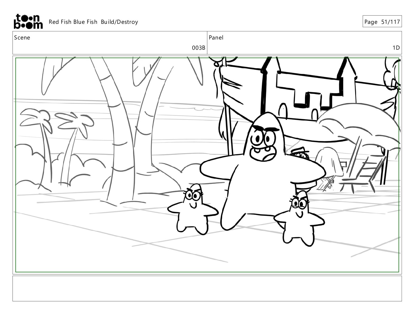The height and width of the screenshot is (320, 415).
Task: Select the 'Red Fish Blue Fish Build/Destroy' title
Action: point(93,22)
